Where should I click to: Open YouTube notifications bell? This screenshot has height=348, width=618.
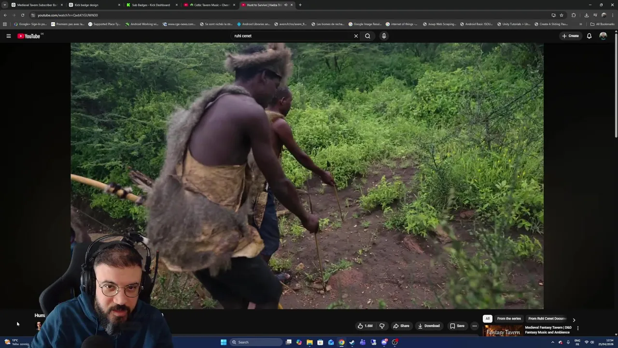click(589, 36)
